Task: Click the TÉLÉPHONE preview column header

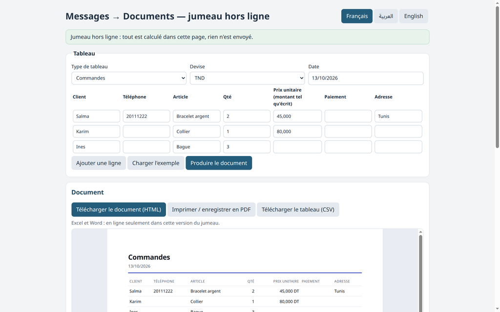Action: click(x=164, y=281)
